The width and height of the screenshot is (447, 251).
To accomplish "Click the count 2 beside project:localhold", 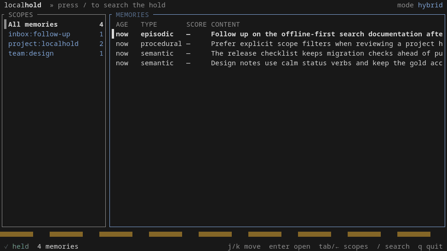I will click(x=101, y=44).
